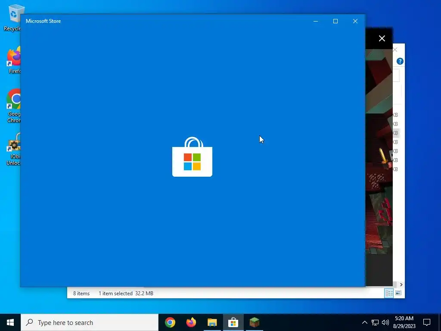Viewport: 441px width, 331px height.
Task: Open the IObit Unlocker desktop shortcut
Action: [x=13, y=149]
